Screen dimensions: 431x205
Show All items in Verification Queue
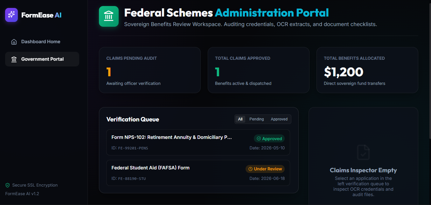pyautogui.click(x=240, y=119)
